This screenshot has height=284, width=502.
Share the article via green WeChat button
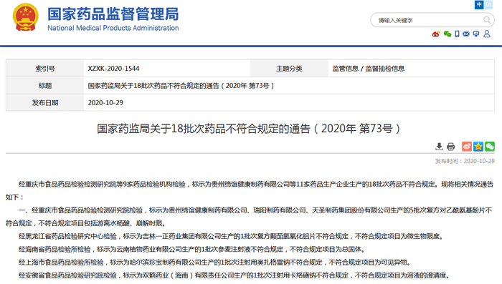(490, 147)
